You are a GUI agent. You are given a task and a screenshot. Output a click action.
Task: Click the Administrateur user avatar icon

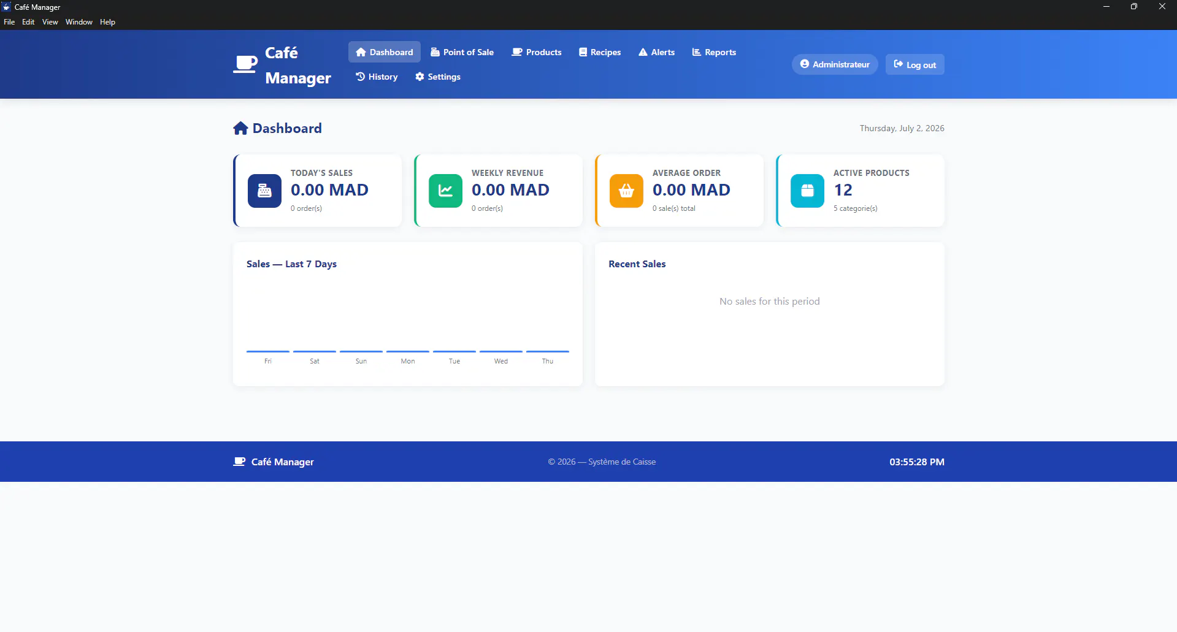tap(805, 64)
